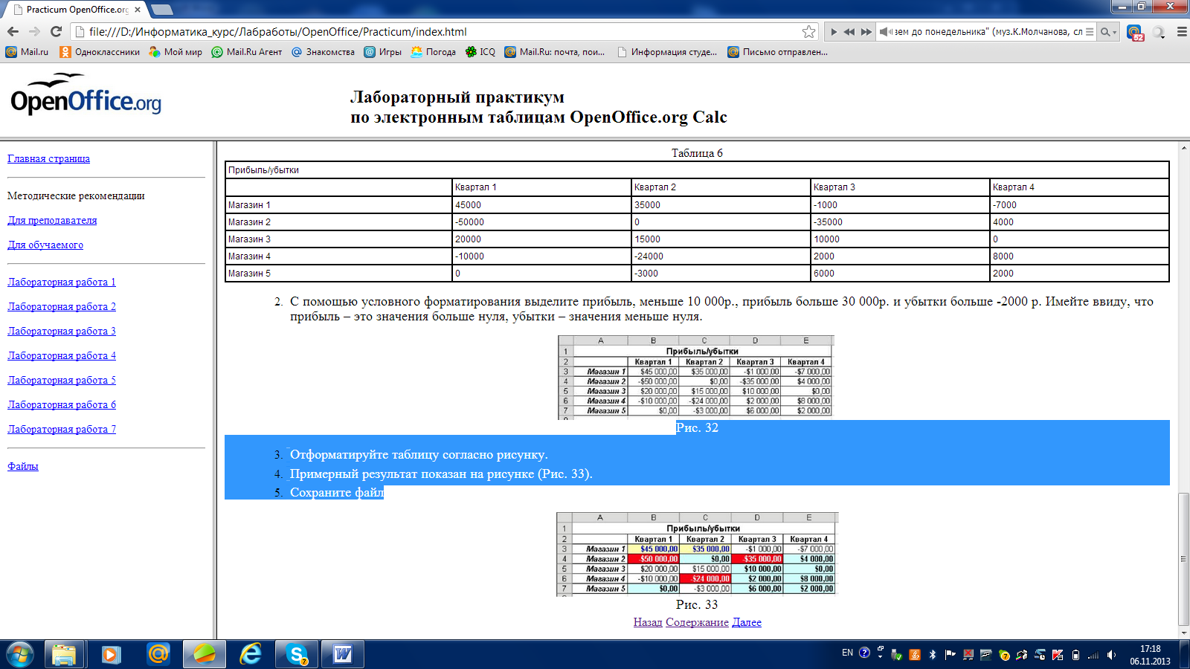Open the Одноклассники bookmark
The image size is (1190, 669).
click(x=100, y=52)
